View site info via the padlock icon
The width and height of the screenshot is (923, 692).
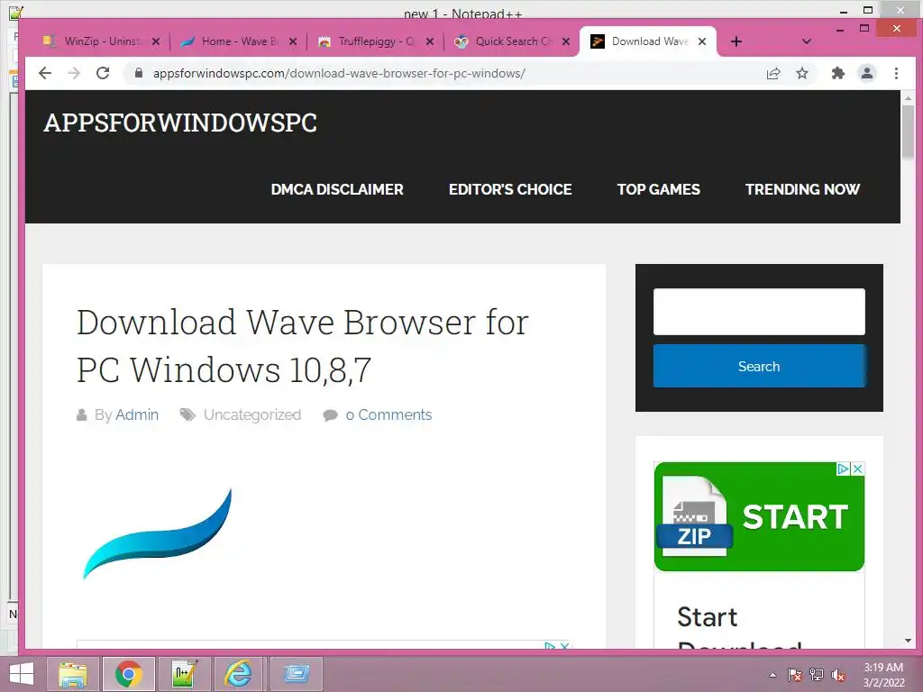tap(138, 73)
